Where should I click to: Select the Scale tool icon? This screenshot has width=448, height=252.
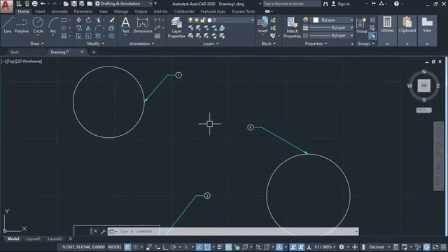click(x=88, y=36)
